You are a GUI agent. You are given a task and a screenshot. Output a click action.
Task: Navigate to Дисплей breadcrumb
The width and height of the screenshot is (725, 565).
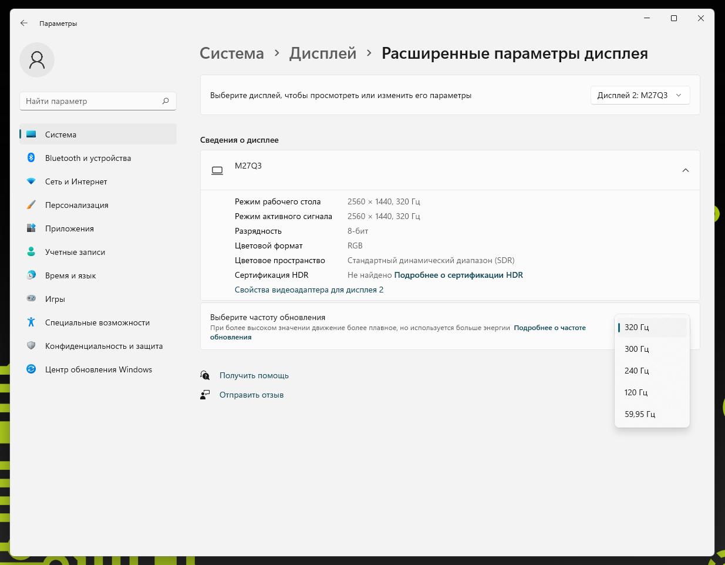pos(322,53)
